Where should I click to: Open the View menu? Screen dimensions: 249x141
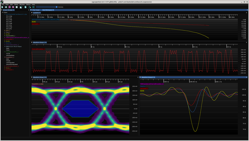tap(7, 4)
